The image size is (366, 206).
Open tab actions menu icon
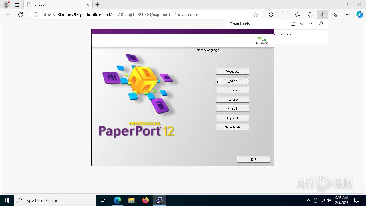17,5
